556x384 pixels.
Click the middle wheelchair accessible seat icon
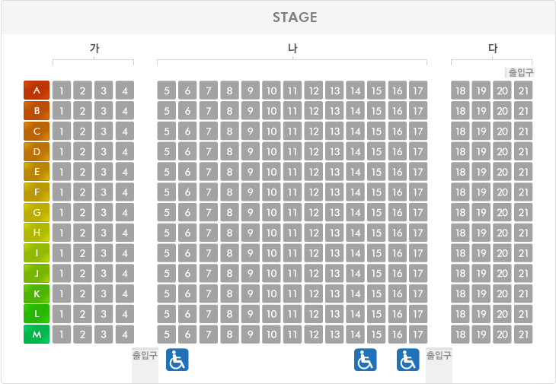point(366,360)
